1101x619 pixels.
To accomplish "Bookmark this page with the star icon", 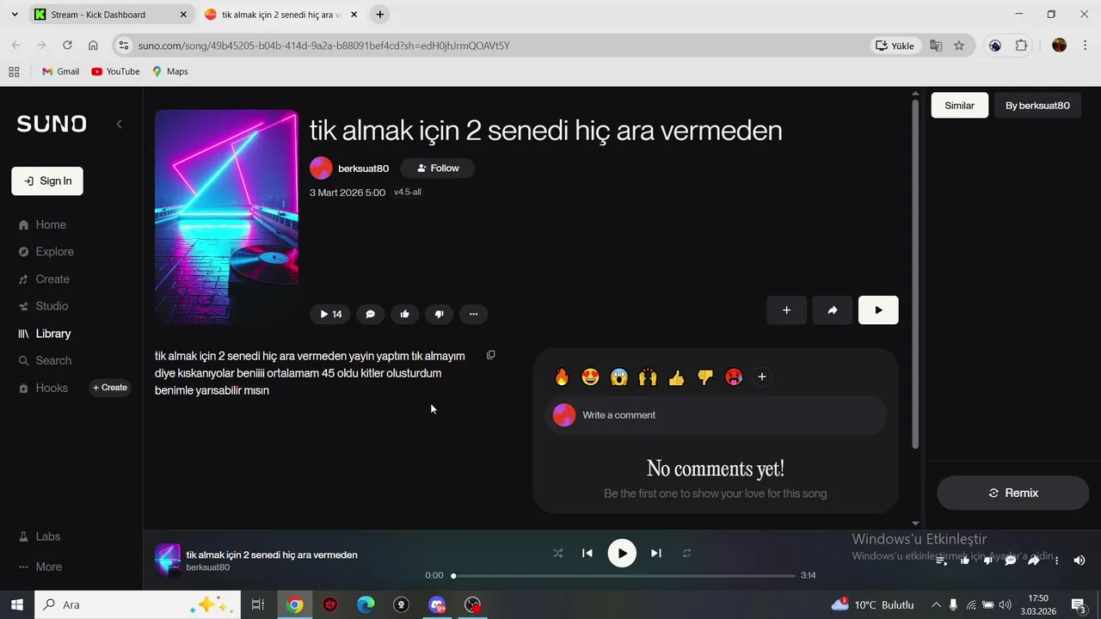I will pyautogui.click(x=959, y=46).
